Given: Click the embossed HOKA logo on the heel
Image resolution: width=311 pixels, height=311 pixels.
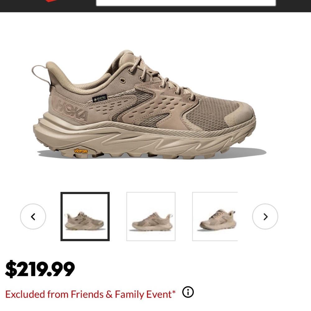Looking at the screenshot, I should pyautogui.click(x=72, y=110).
